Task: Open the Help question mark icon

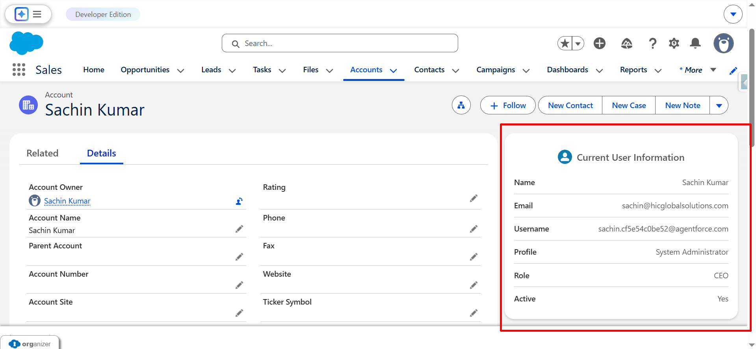Action: click(x=652, y=43)
